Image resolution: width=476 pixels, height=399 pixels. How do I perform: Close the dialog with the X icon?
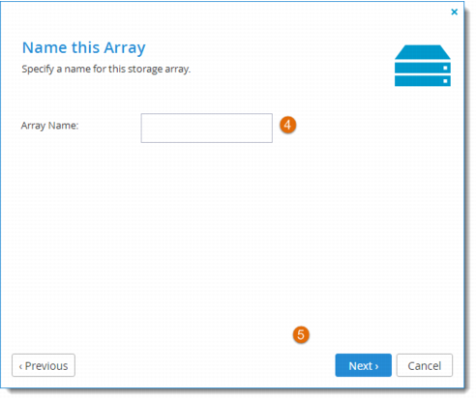pyautogui.click(x=455, y=12)
